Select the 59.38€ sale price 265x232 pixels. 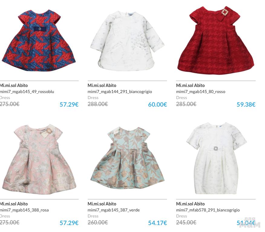point(246,105)
